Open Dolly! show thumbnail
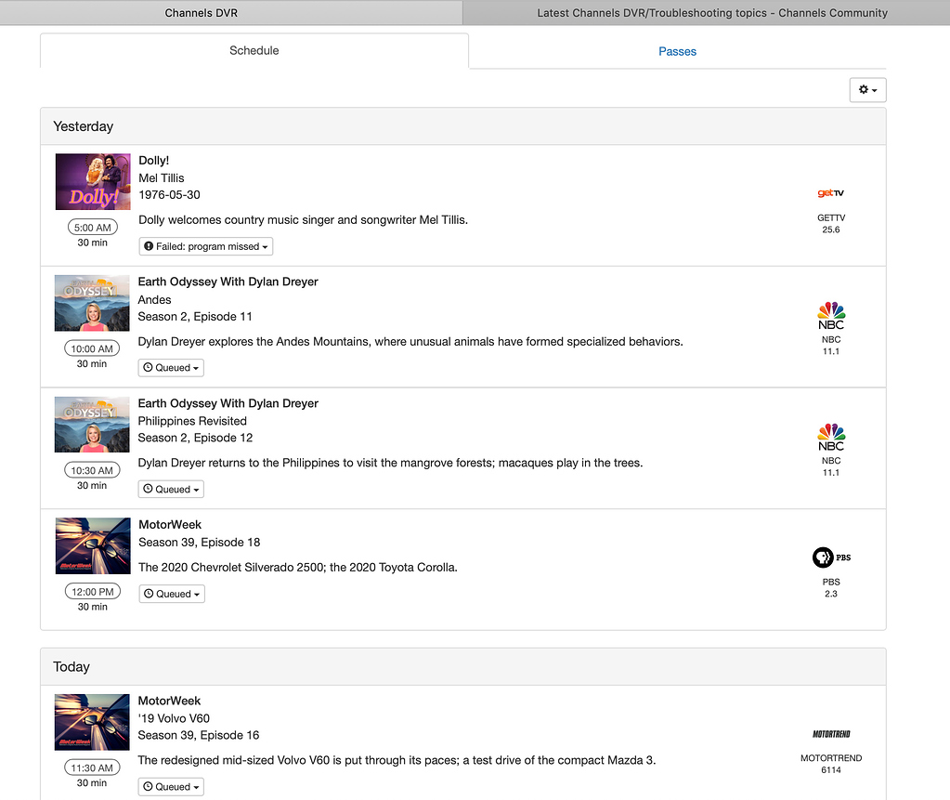950x800 pixels. [x=93, y=182]
